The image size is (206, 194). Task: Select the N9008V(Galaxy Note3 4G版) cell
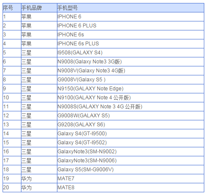pyautogui.click(x=131, y=71)
